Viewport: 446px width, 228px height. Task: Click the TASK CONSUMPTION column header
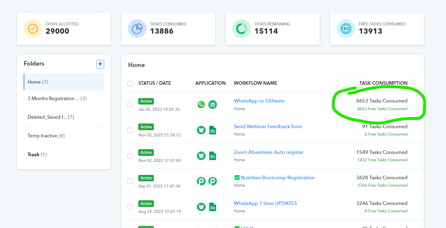click(x=384, y=83)
